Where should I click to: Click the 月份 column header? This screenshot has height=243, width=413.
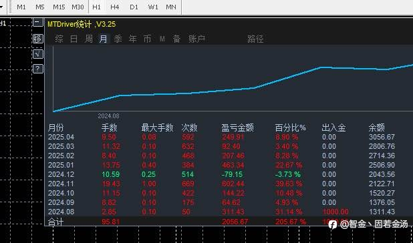(x=55, y=128)
